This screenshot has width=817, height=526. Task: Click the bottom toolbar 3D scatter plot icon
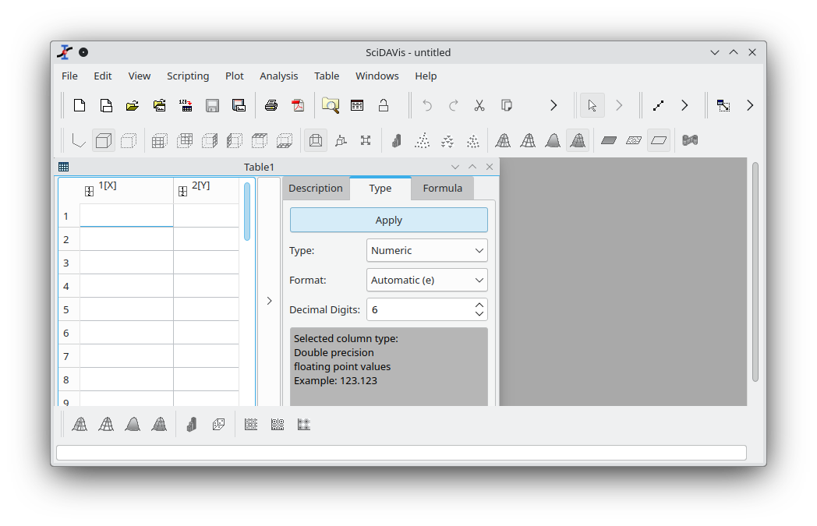tap(219, 425)
